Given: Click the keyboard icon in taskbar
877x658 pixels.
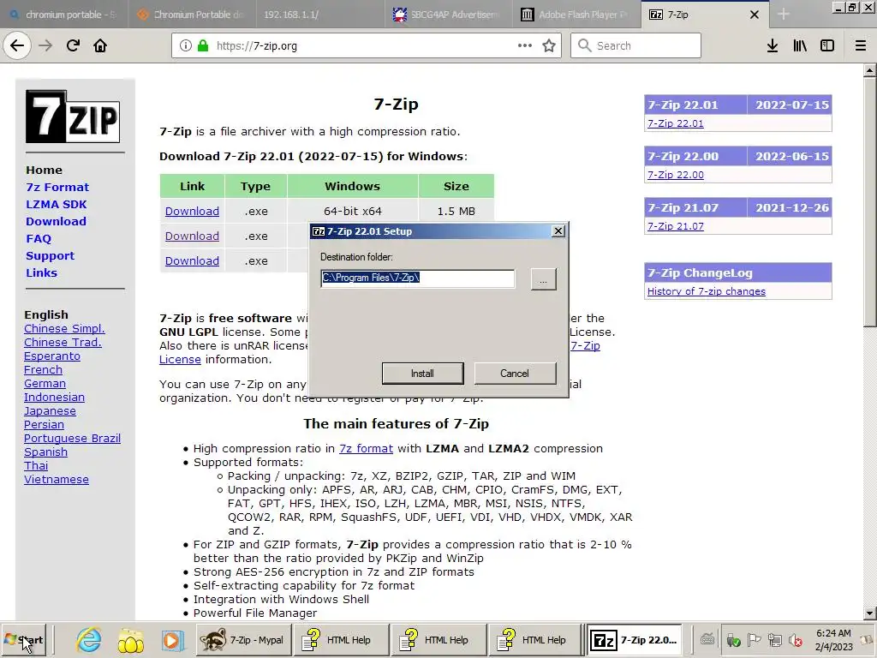Looking at the screenshot, I should [x=707, y=639].
